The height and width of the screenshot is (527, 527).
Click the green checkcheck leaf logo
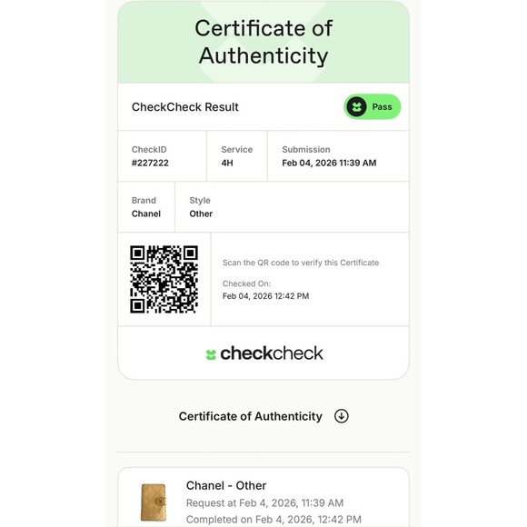click(x=211, y=354)
